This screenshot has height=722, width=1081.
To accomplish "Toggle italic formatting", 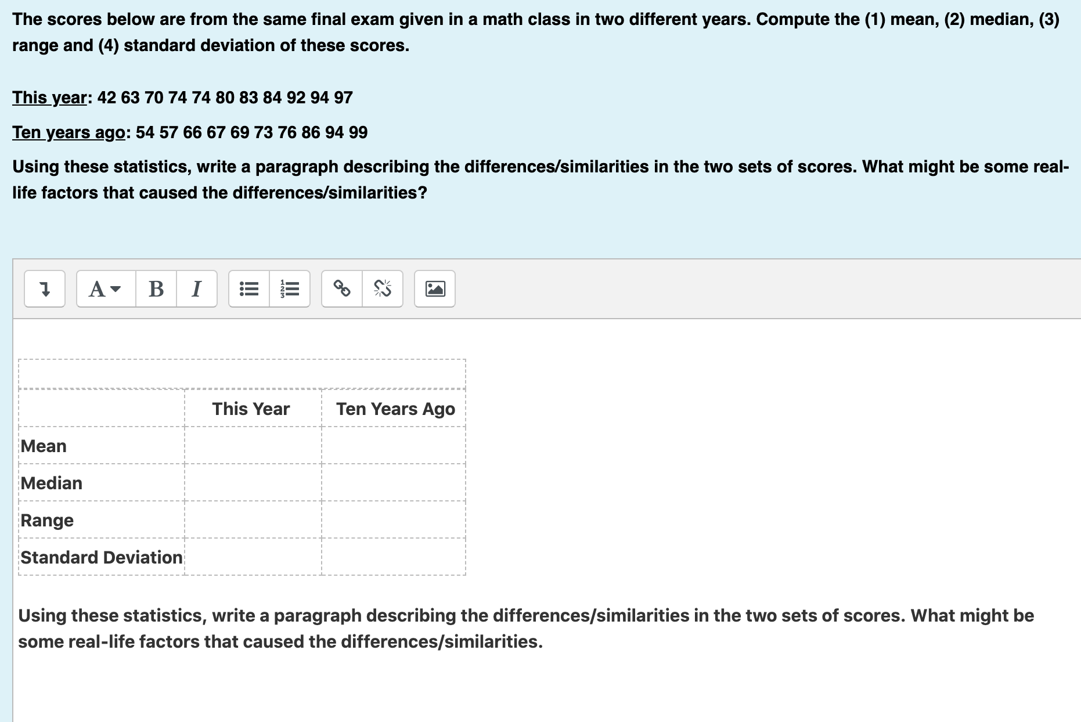I will pos(197,288).
